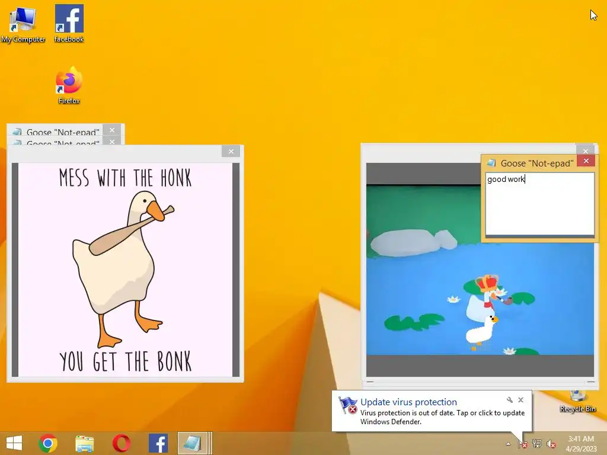
Task: Select the Goose notepad taskbar item
Action: coord(194,443)
